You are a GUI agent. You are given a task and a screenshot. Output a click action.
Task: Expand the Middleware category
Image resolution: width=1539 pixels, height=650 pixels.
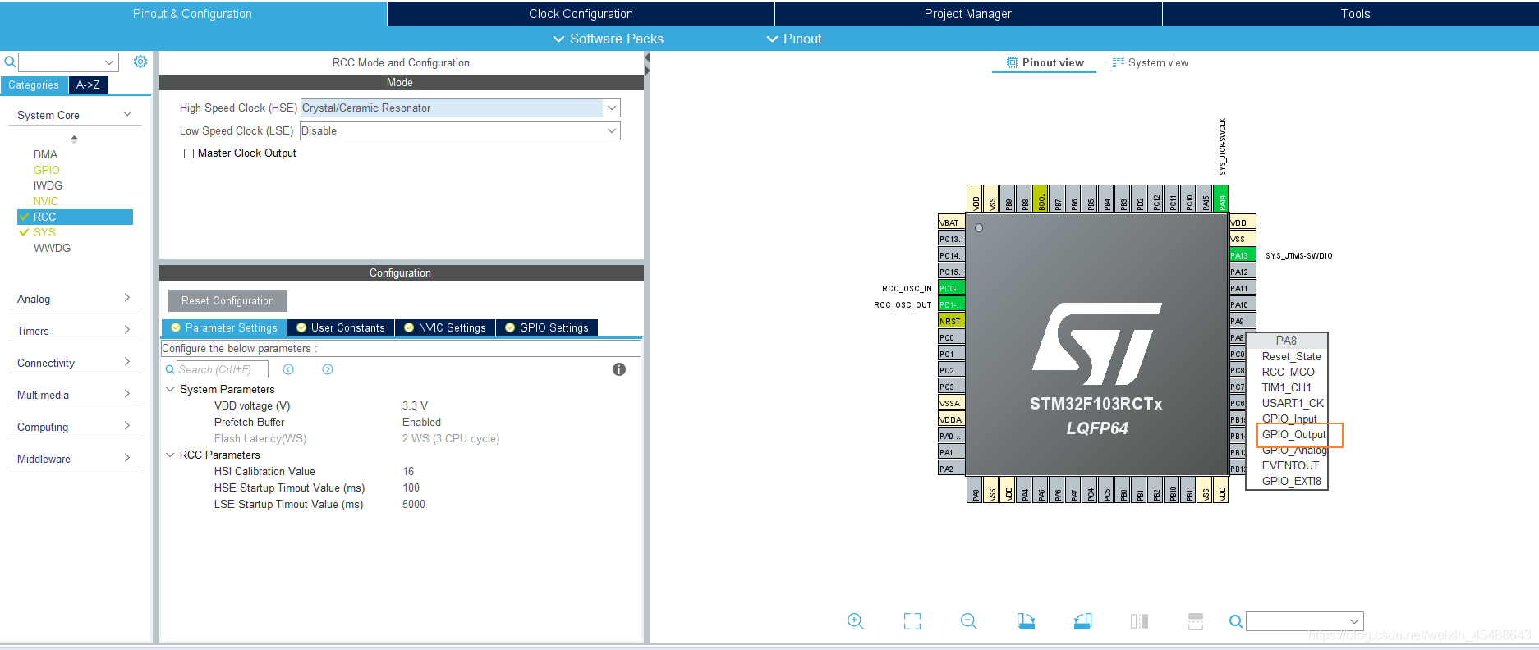[127, 458]
